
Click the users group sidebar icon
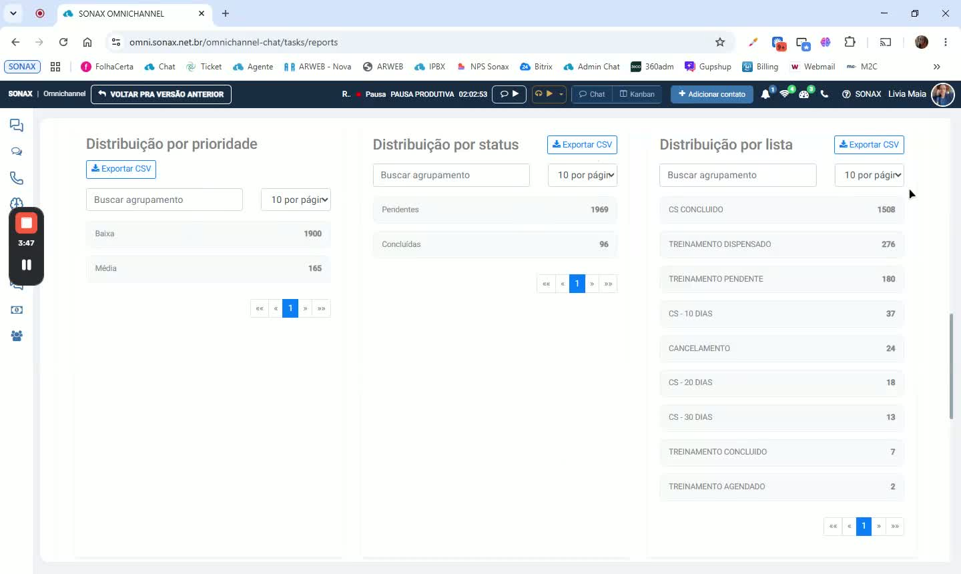[17, 336]
